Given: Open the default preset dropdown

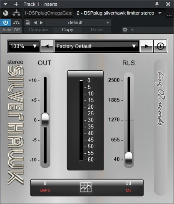Looking at the screenshot, I should tap(78, 22).
